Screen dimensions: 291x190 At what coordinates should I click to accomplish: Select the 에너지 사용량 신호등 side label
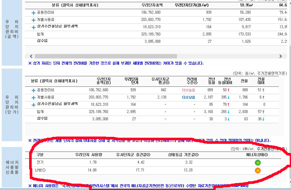12,167
